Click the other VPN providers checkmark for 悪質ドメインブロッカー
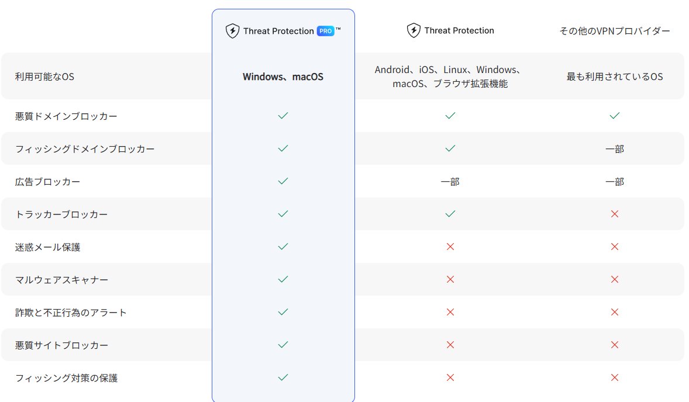The height and width of the screenshot is (402, 689). 614,116
